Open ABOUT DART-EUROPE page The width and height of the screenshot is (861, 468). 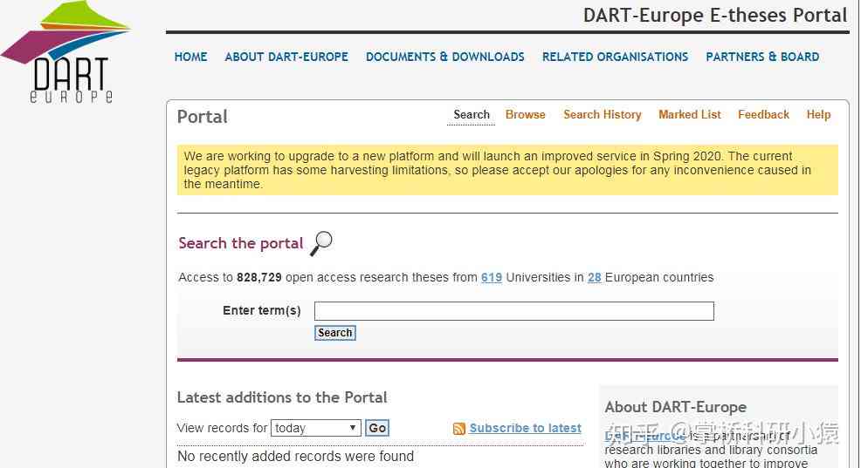click(x=286, y=57)
